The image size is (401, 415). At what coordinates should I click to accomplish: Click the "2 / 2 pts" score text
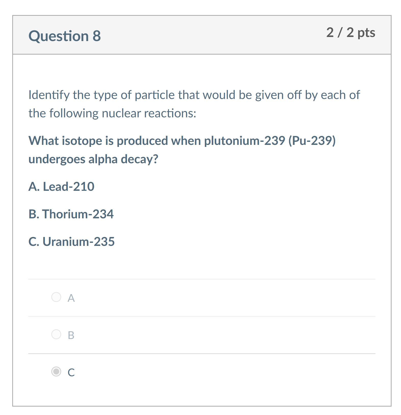click(350, 33)
